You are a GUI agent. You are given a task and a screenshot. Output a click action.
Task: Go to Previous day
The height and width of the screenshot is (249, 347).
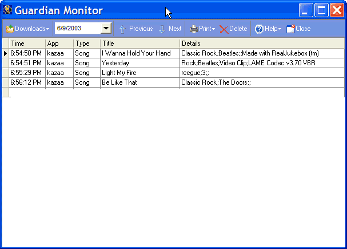point(136,29)
